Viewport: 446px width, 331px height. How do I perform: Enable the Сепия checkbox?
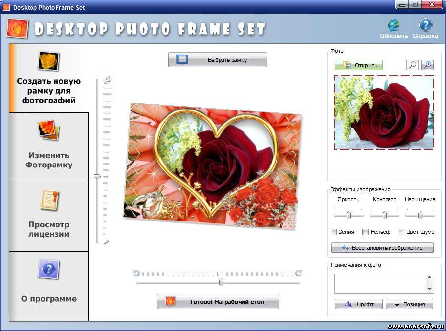pyautogui.click(x=334, y=232)
